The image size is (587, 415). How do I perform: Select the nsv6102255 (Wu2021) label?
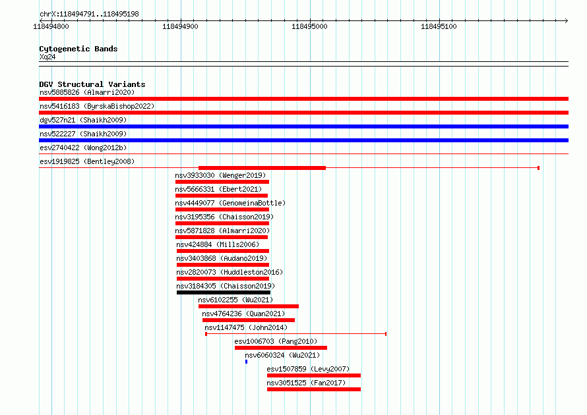(x=235, y=300)
